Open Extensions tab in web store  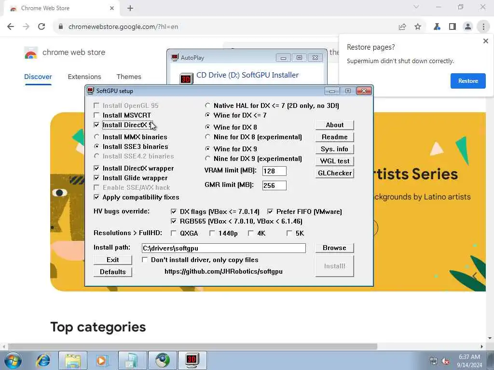point(84,77)
